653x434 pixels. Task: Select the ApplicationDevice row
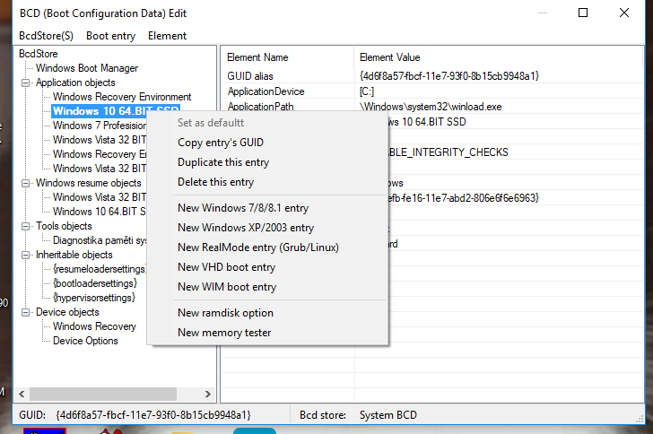click(432, 91)
